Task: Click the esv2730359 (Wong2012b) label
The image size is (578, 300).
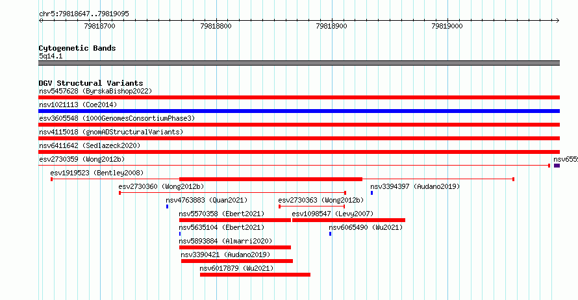Action: [82, 159]
